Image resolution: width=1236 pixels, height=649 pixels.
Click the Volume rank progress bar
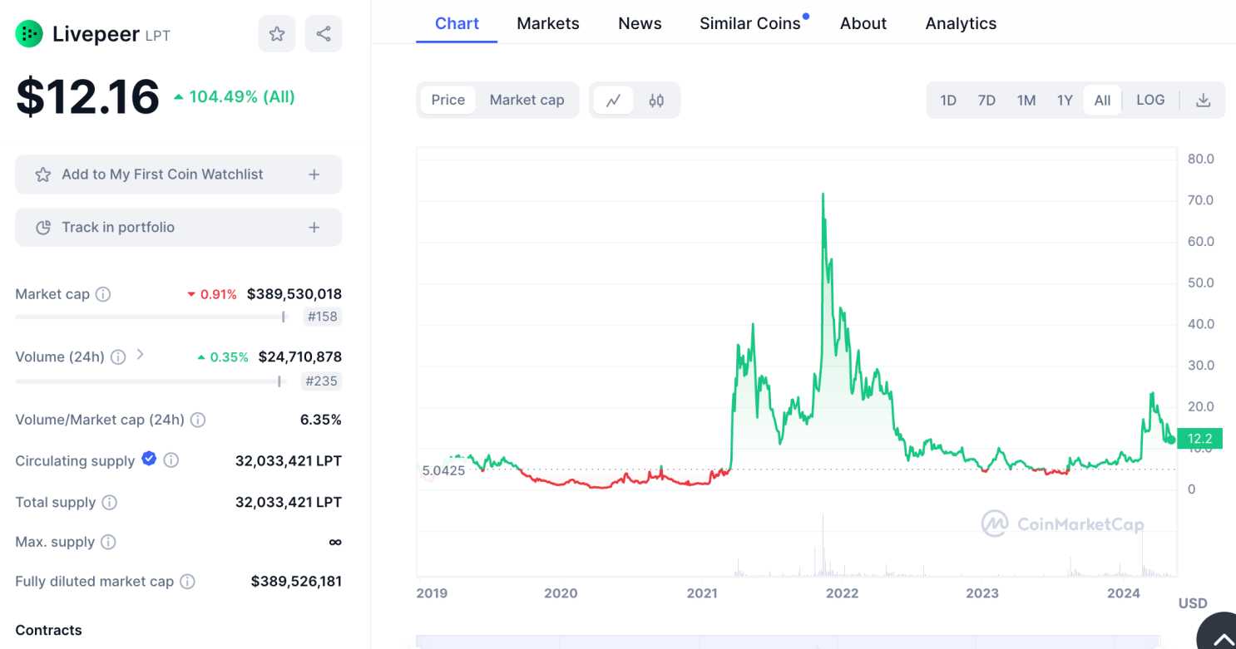click(x=151, y=381)
